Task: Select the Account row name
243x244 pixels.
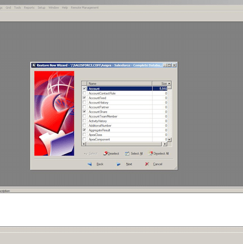Action: 94,89
